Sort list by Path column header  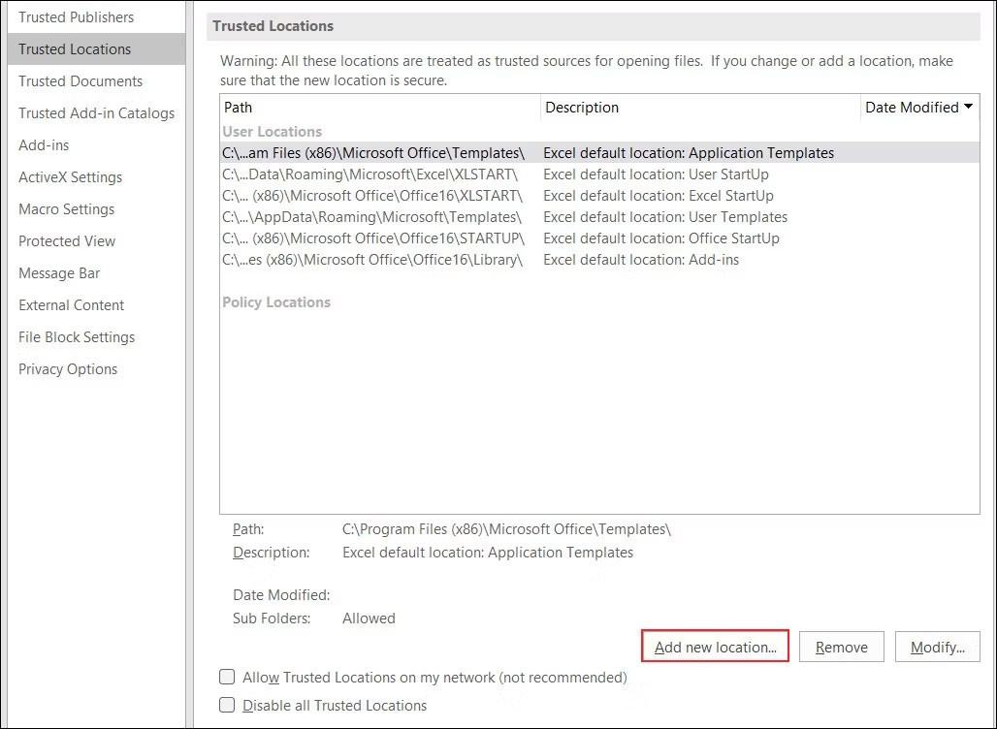[378, 108]
